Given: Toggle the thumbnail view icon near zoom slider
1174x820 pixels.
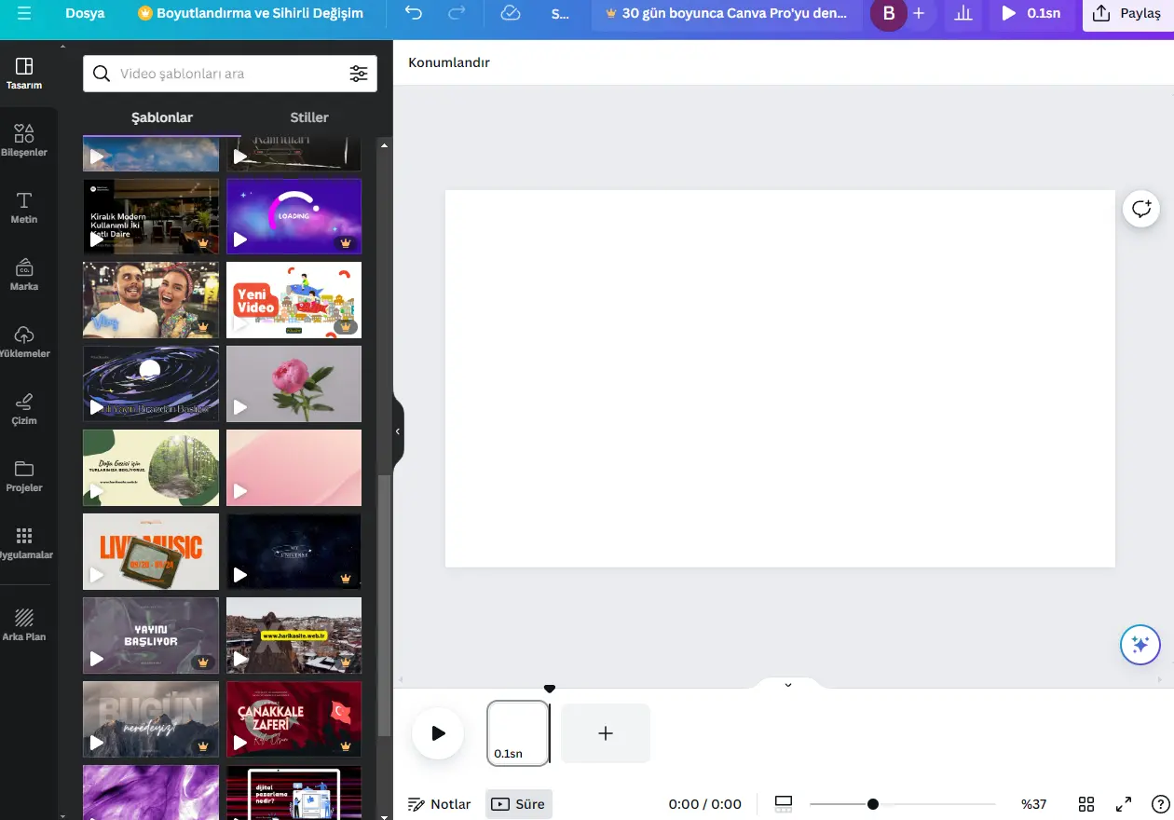Looking at the screenshot, I should (x=784, y=804).
